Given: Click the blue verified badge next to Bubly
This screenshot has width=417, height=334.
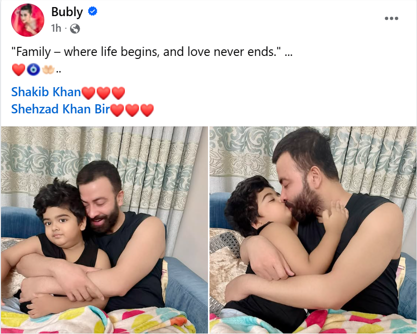Looking at the screenshot, I should pos(93,12).
